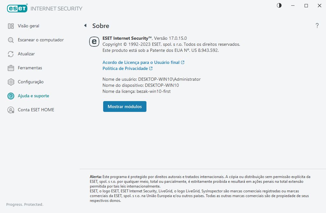Screen dimensions: 326x213
Task: Click the Atualizar refresh arrows icon
Action: [x=11, y=54]
